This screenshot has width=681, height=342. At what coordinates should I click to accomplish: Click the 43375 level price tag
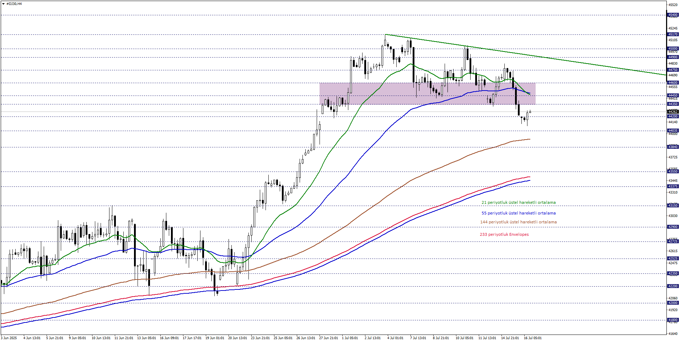[672, 186]
